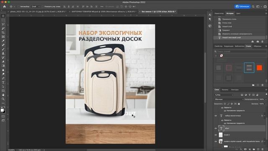The image size is (268, 151).
Task: Select the History Brush tool
Action: point(3,57)
